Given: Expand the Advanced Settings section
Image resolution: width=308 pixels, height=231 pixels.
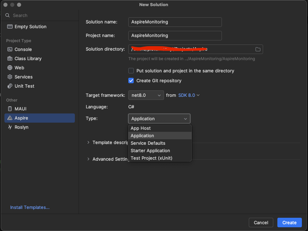Looking at the screenshot, I should pyautogui.click(x=89, y=159).
